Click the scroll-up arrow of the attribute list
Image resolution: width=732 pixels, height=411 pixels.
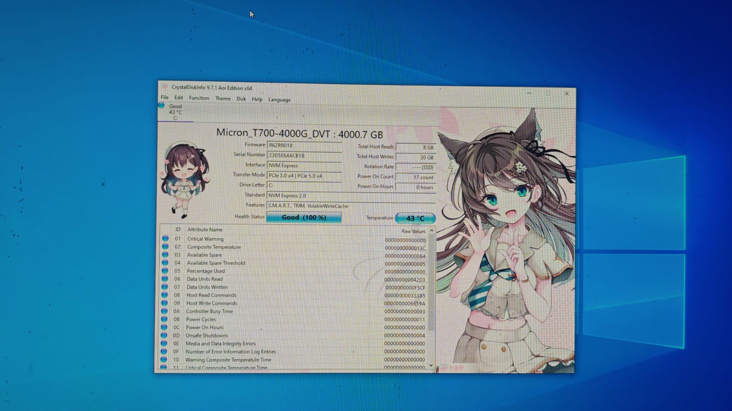pyautogui.click(x=431, y=231)
